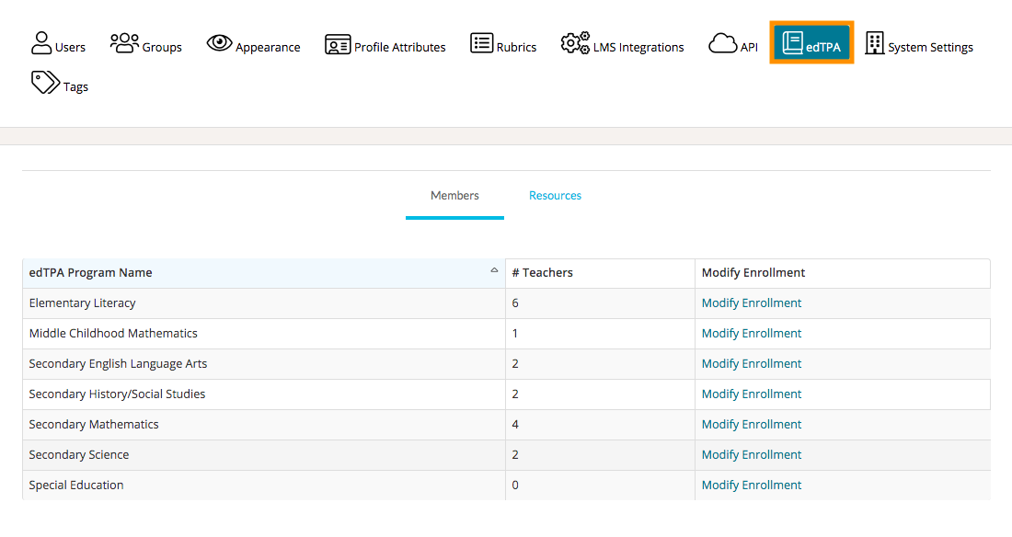Open LMS Integrations gears icon
This screenshot has height=537, width=1012.
coord(575,43)
